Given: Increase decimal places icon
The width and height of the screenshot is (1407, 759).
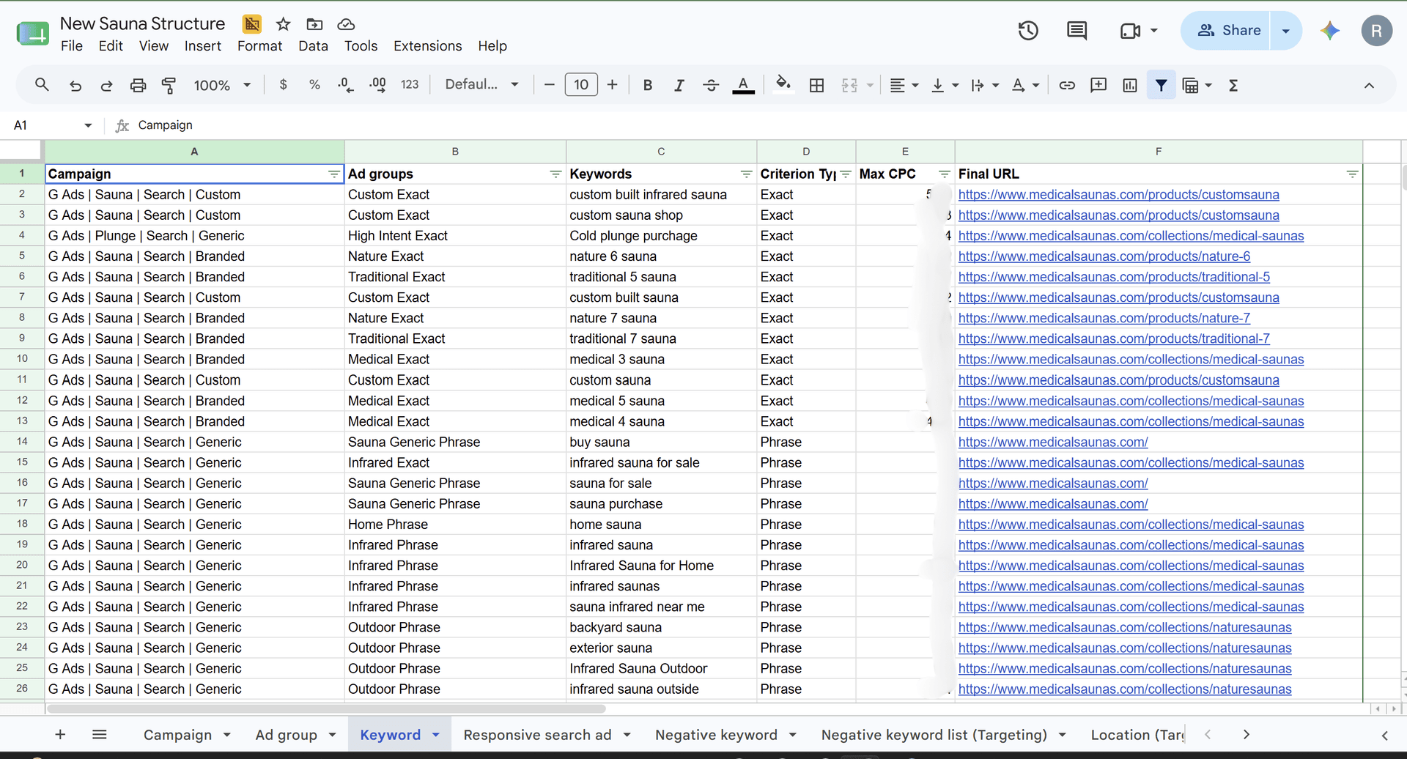Looking at the screenshot, I should [377, 85].
